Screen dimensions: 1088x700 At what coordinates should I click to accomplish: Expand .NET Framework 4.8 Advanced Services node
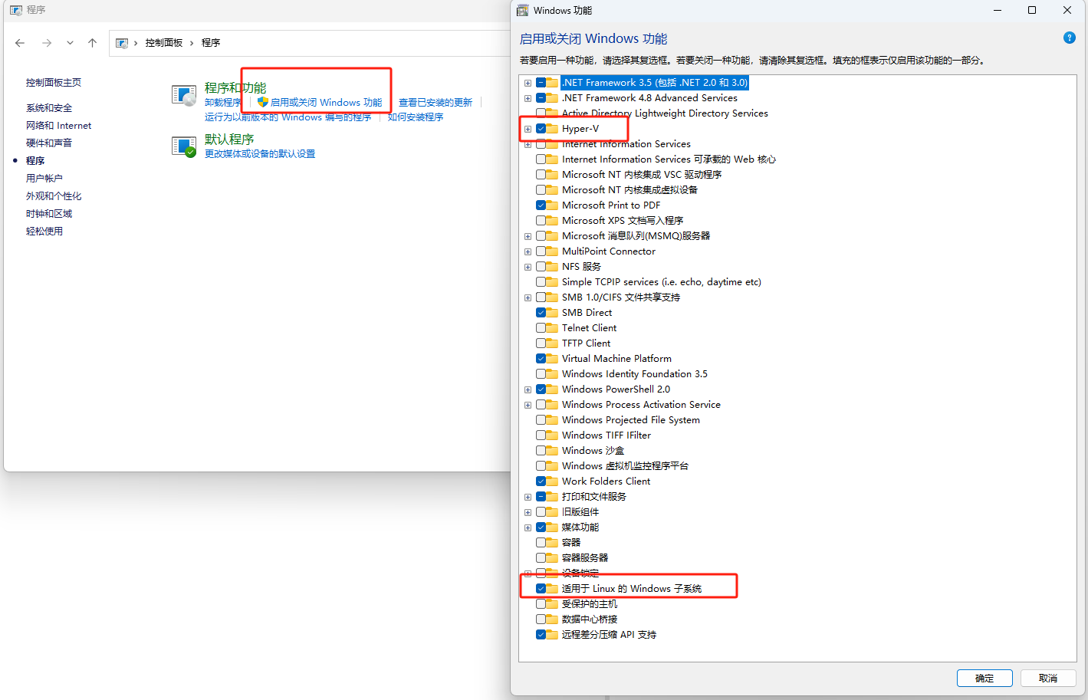tap(528, 98)
